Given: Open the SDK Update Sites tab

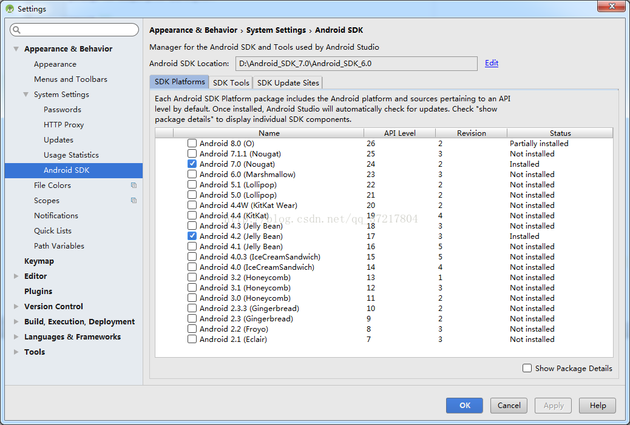Looking at the screenshot, I should pyautogui.click(x=288, y=82).
